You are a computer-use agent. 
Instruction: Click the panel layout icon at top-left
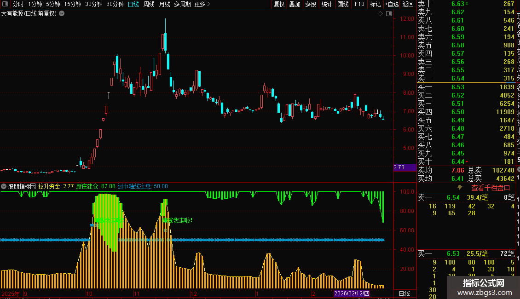[5, 4]
